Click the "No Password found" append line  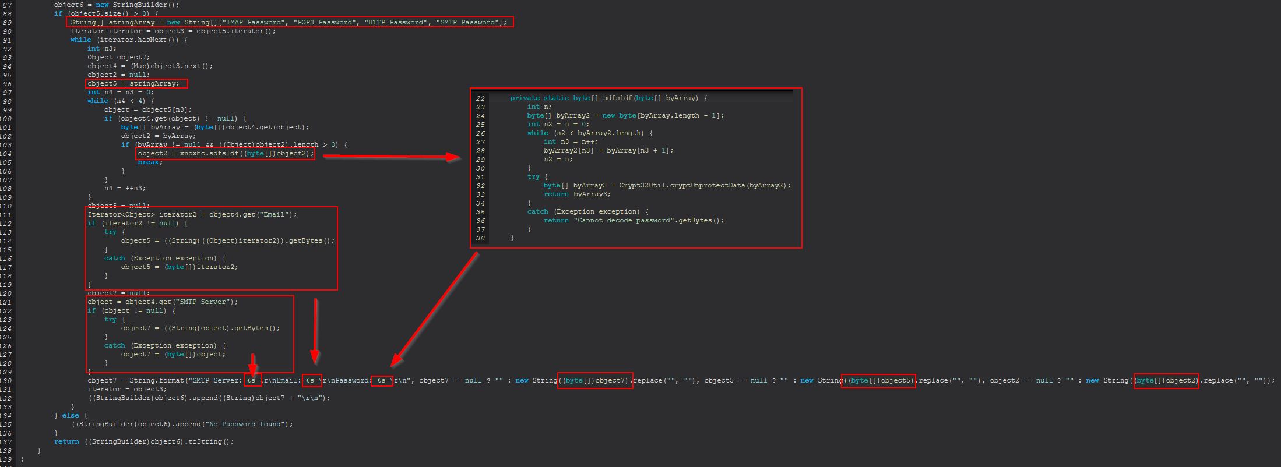tap(181, 424)
